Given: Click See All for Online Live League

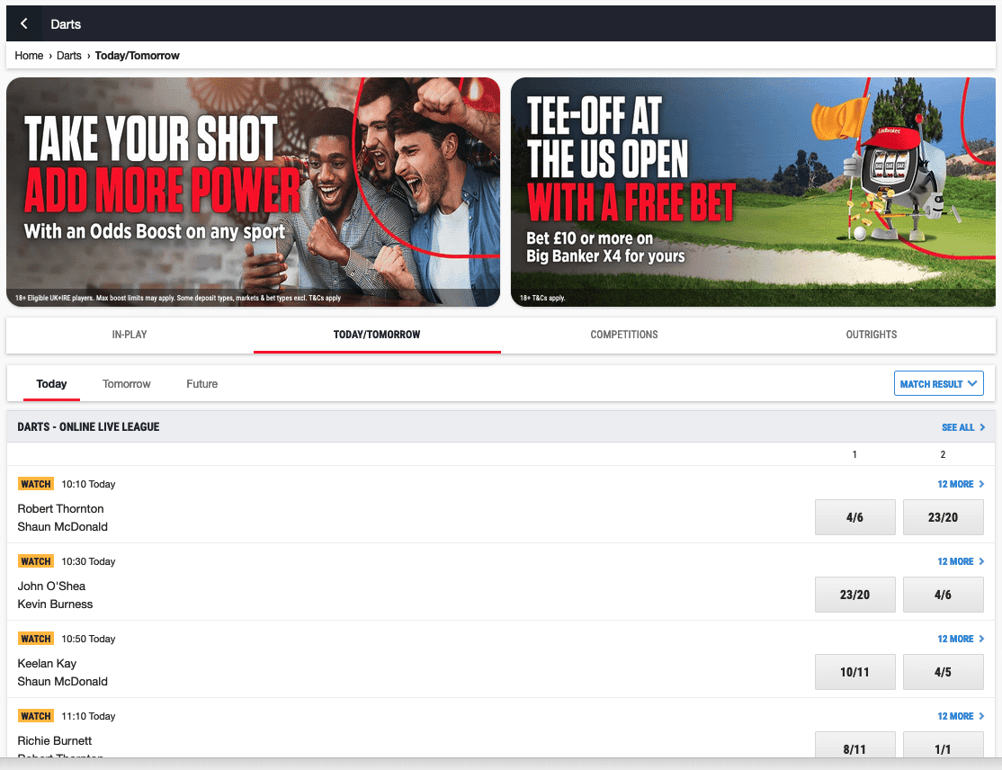Looking at the screenshot, I should 962,427.
